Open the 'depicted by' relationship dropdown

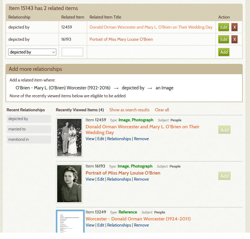point(32,52)
